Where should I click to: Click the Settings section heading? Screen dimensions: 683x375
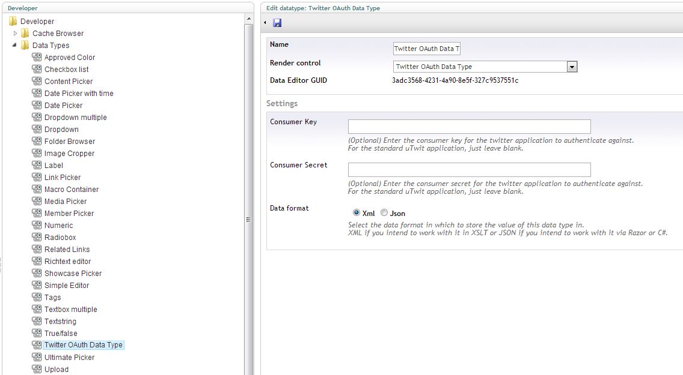[282, 103]
